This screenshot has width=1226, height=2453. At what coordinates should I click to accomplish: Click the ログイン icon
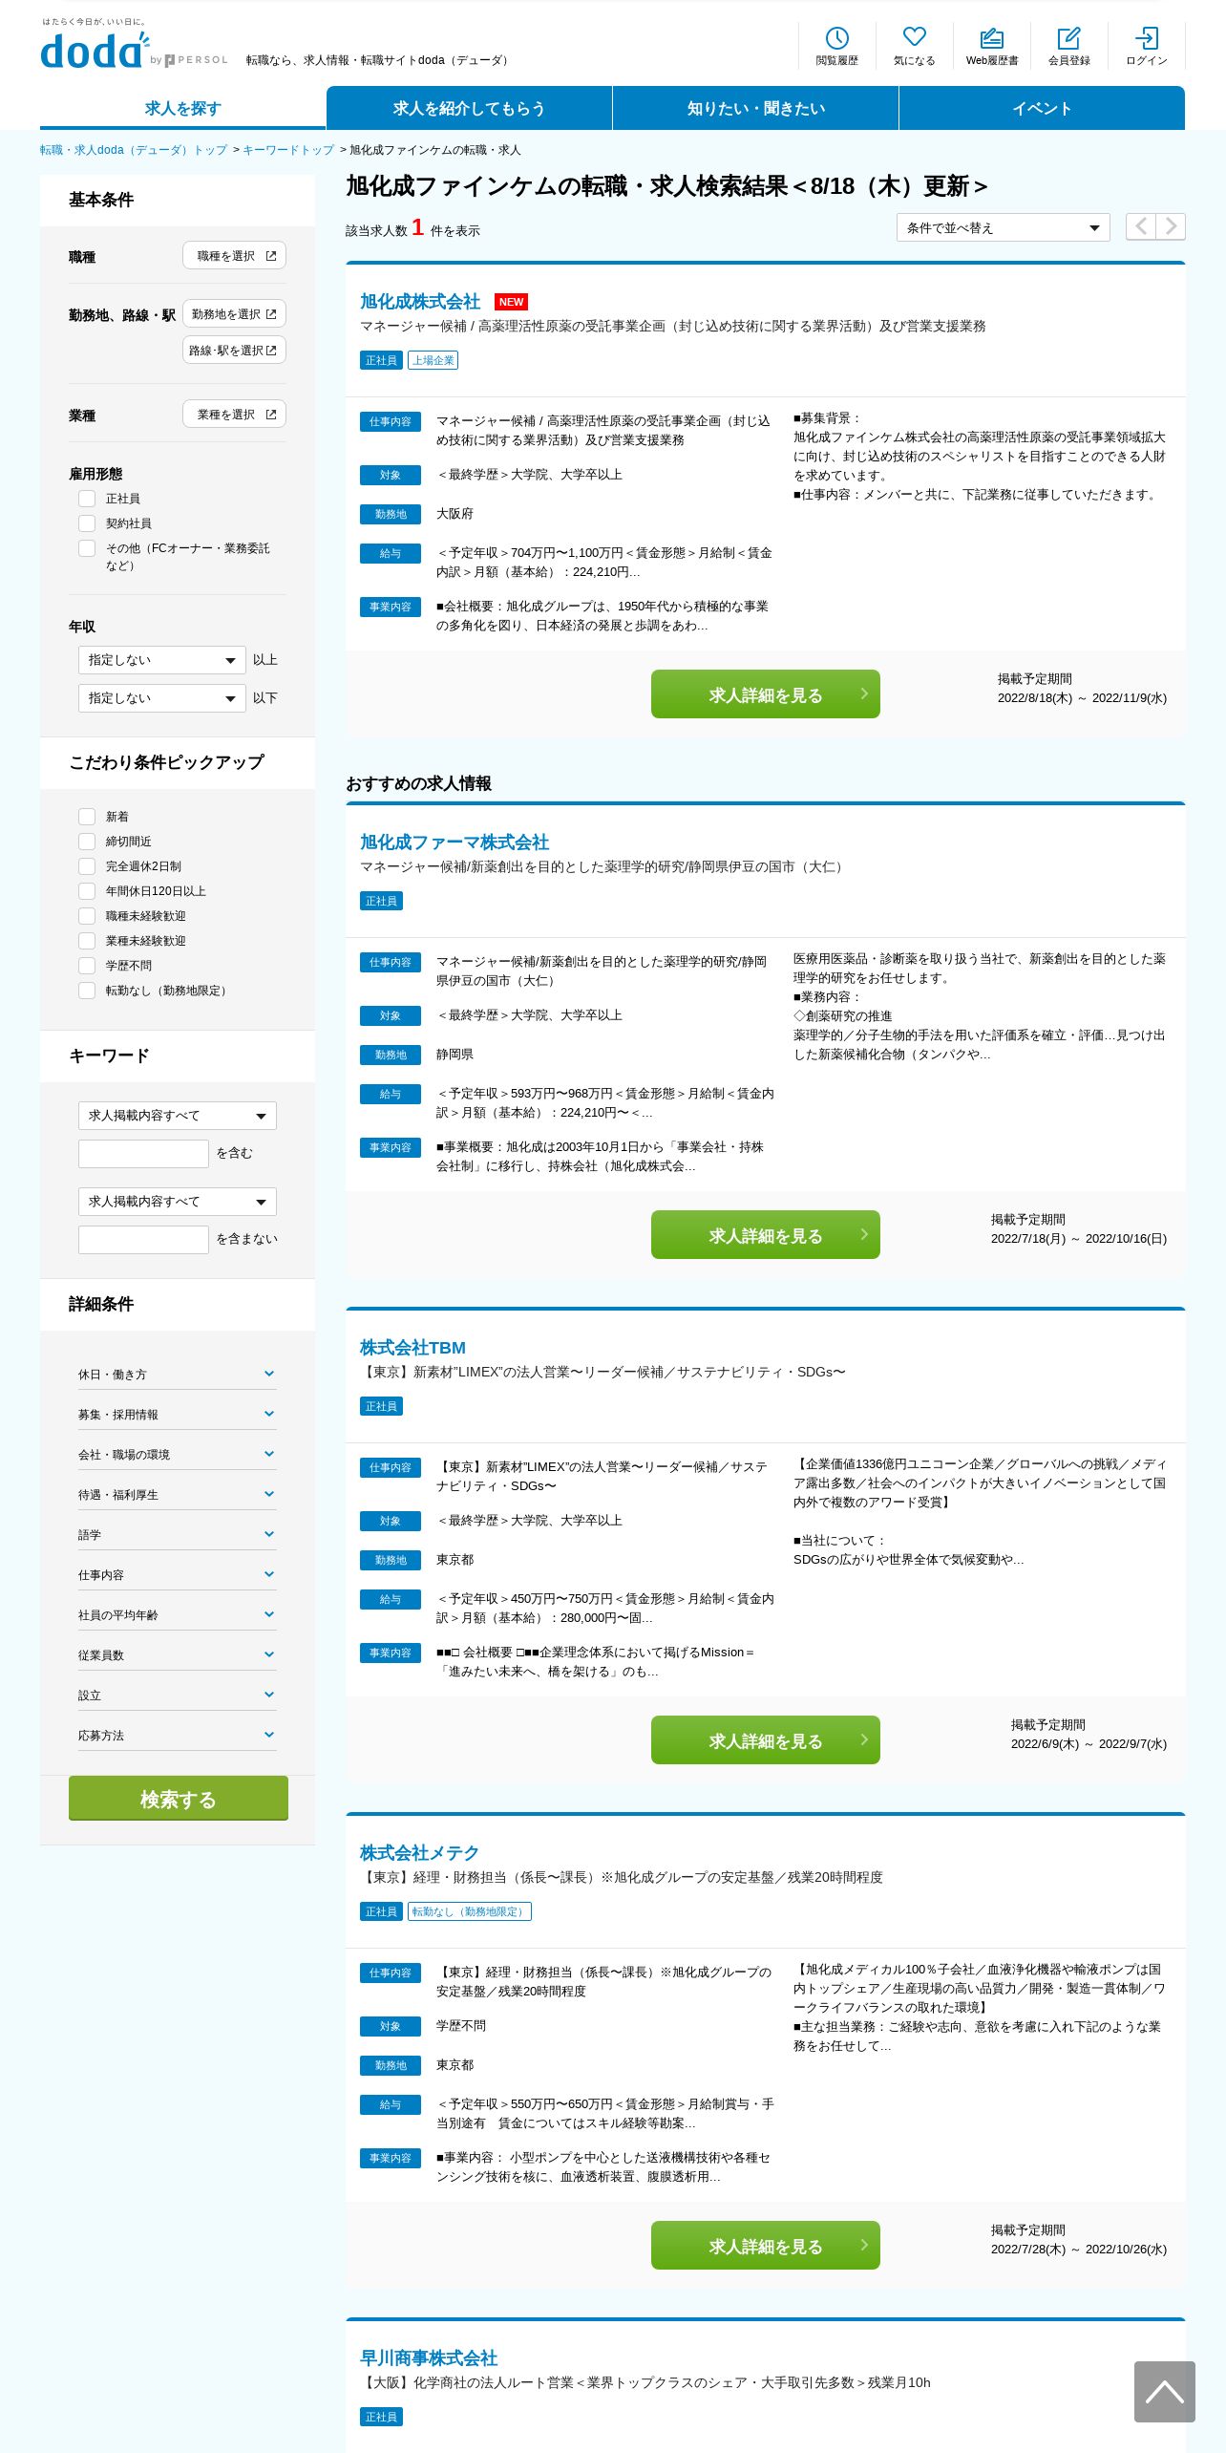click(1146, 46)
